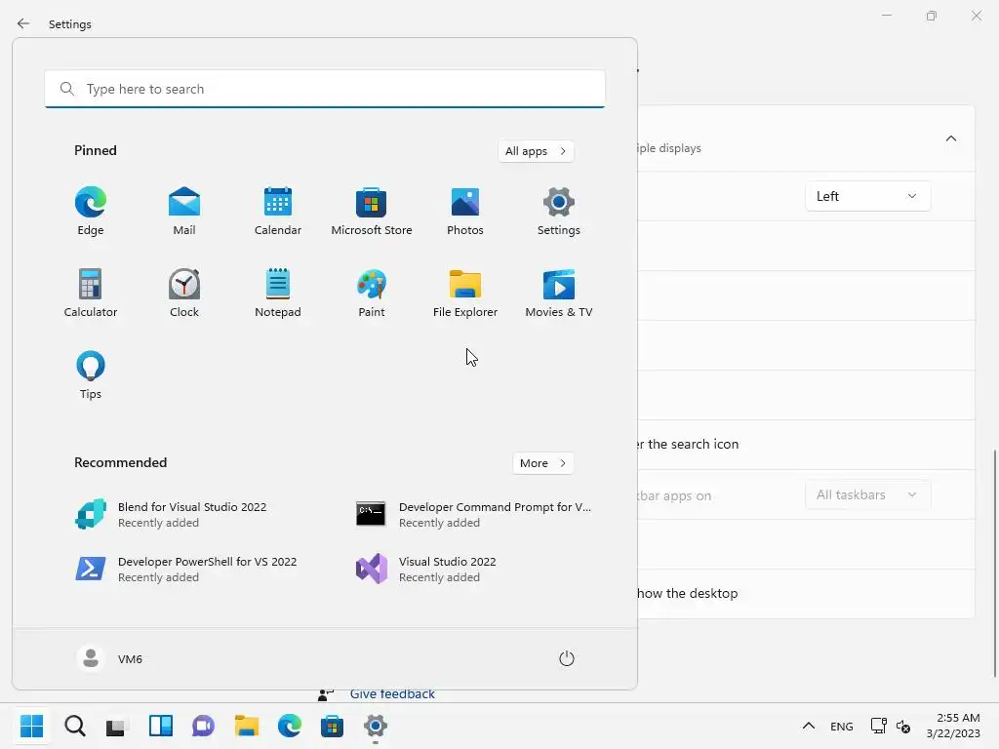The width and height of the screenshot is (999, 749).
Task: Launch the Movies & TV app
Action: pos(559,293)
